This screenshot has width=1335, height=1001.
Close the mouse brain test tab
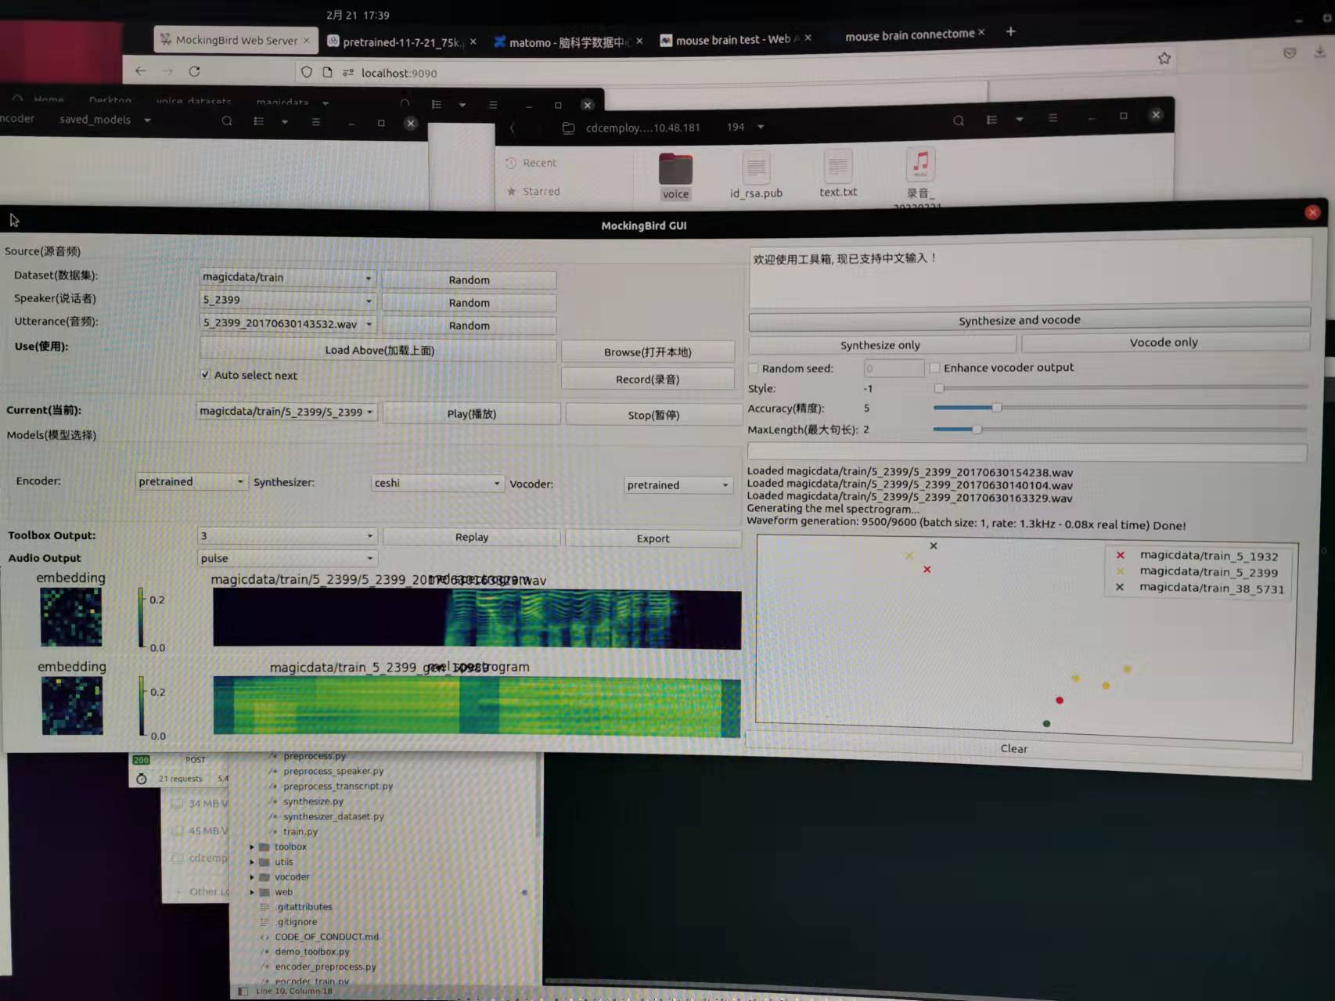pyautogui.click(x=808, y=38)
